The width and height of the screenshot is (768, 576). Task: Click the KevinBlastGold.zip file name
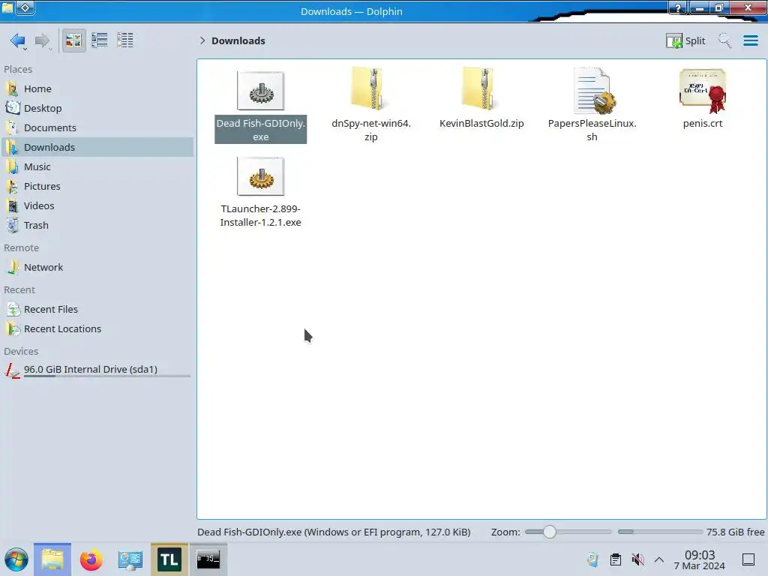coord(481,124)
